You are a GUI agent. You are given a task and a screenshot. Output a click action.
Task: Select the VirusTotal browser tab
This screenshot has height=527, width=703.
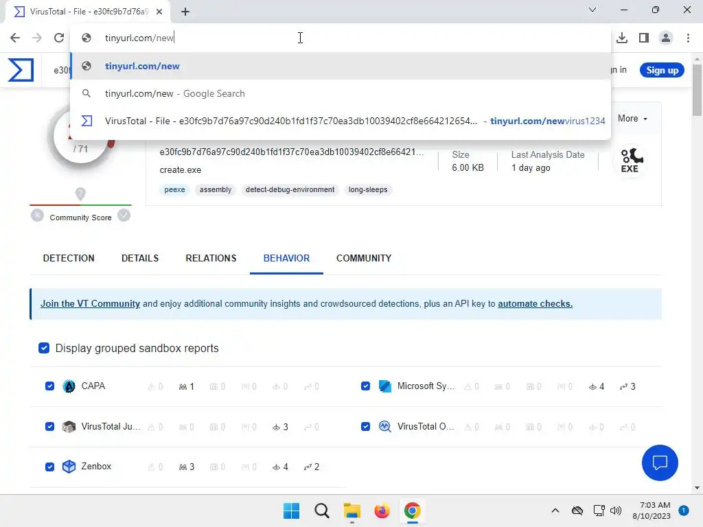(x=87, y=12)
